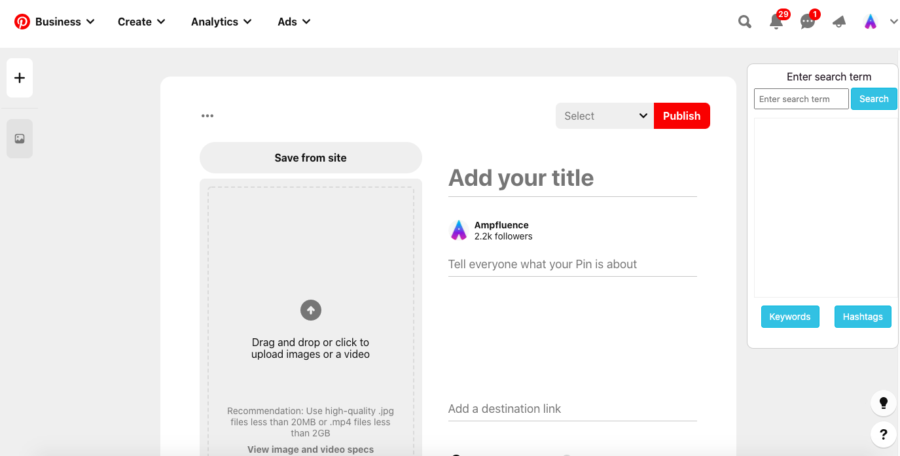Expand the account chevron next to avatar

(893, 22)
